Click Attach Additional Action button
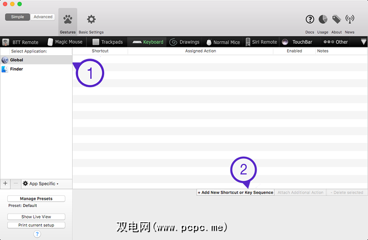Screen dimensions: 368x240 point(300,193)
